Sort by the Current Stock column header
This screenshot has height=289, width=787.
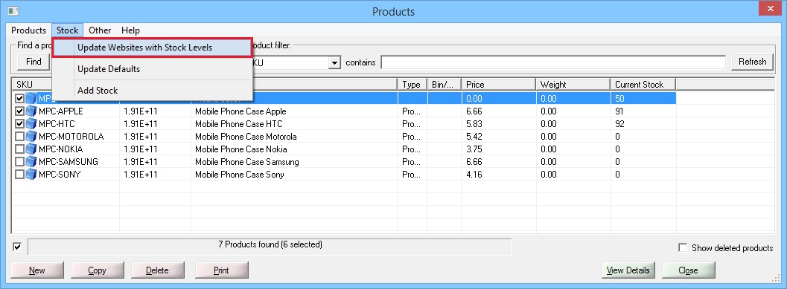[643, 85]
